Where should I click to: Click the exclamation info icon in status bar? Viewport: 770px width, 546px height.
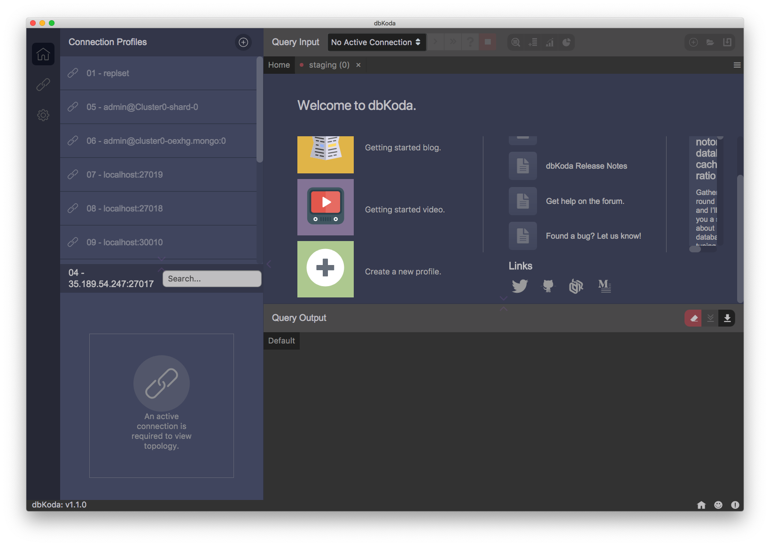(735, 505)
